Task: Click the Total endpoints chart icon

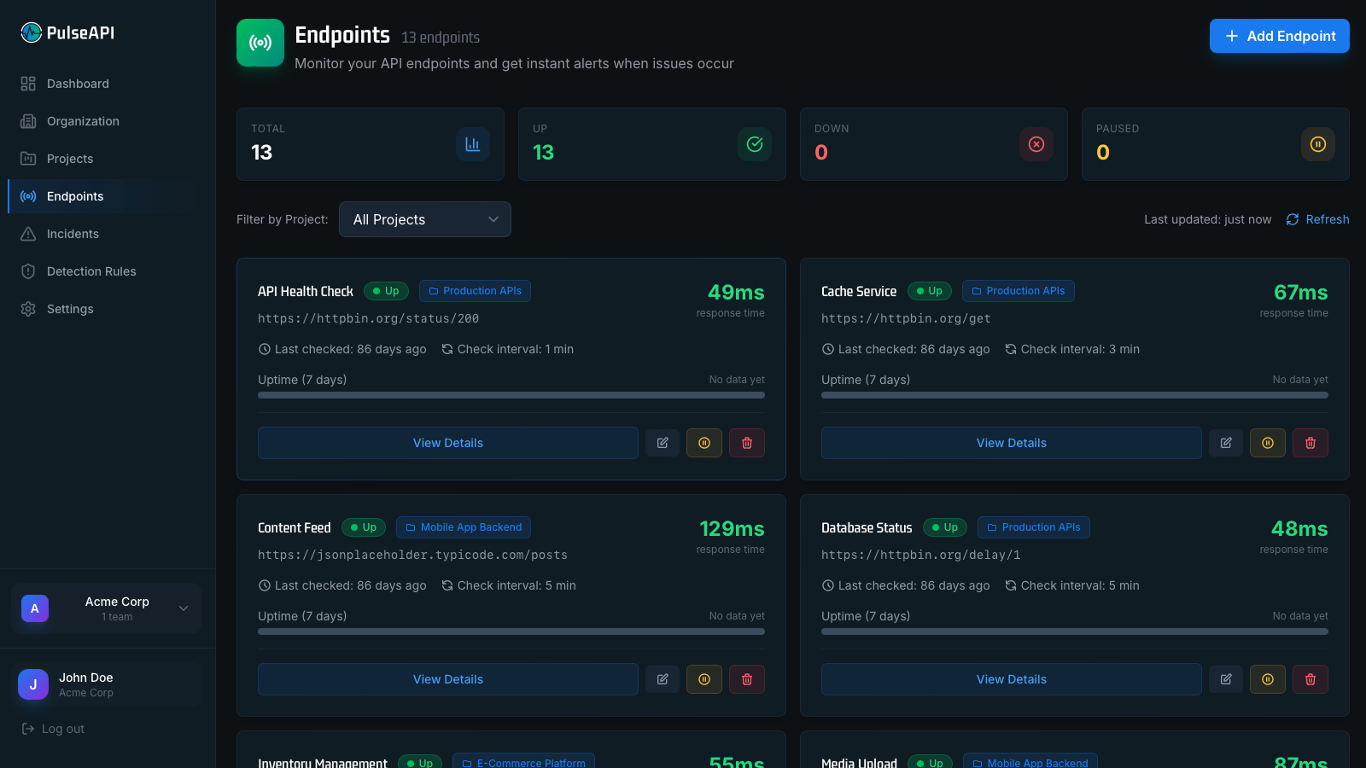Action: (473, 144)
